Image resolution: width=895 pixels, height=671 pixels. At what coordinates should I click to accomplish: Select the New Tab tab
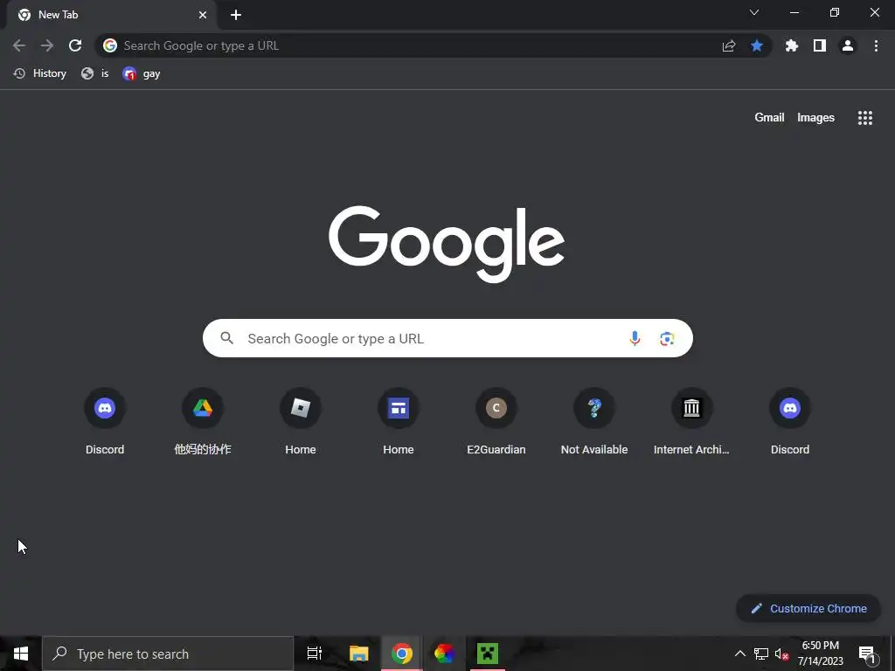pos(111,15)
